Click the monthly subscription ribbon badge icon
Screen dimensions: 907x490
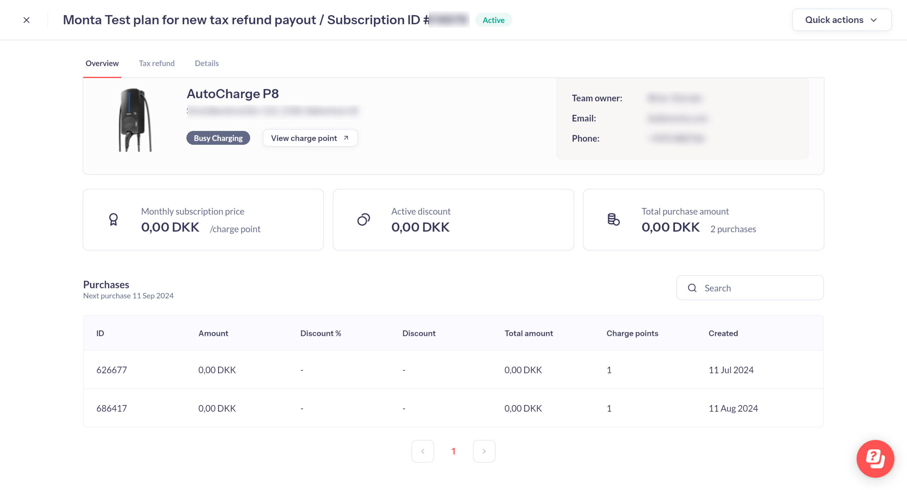pos(113,220)
